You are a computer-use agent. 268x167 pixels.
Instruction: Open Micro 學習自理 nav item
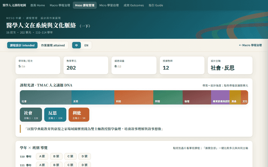(109, 5)
